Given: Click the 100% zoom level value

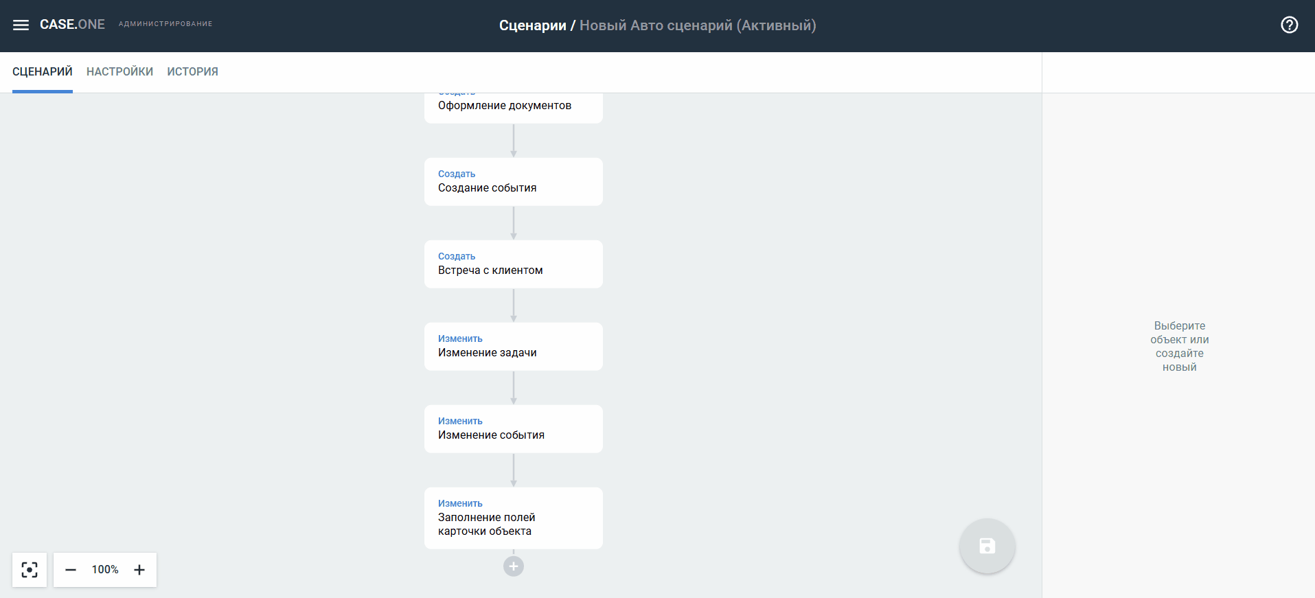Looking at the screenshot, I should tap(105, 570).
